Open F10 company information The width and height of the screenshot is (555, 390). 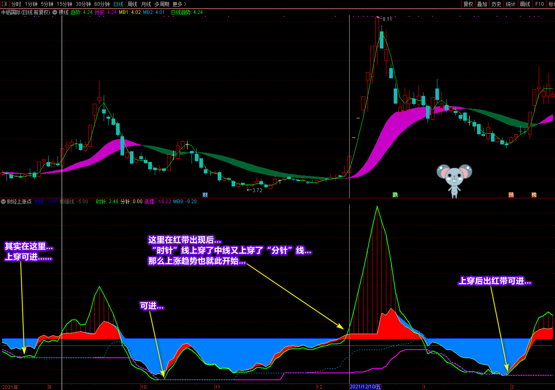[x=539, y=4]
